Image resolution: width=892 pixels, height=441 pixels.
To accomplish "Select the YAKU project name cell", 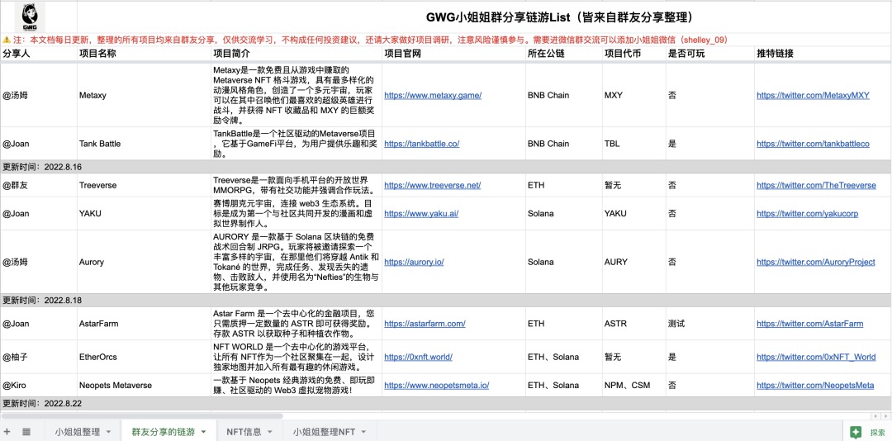I will click(x=144, y=214).
